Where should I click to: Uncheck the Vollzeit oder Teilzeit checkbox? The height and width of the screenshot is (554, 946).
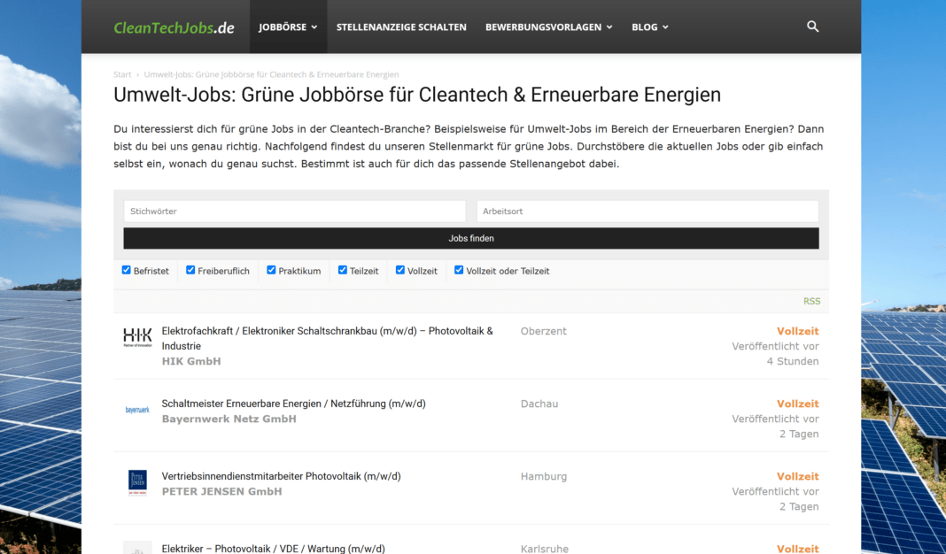pos(459,270)
